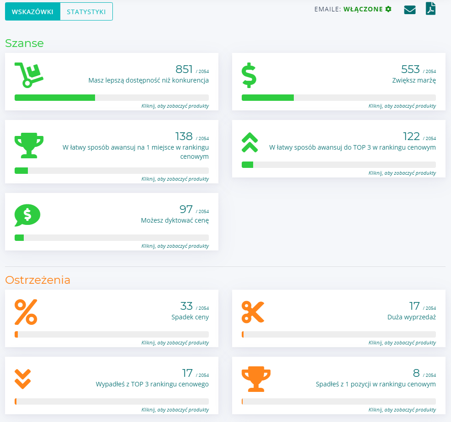Open products link under Zwiększ marżę

pyautogui.click(x=402, y=106)
